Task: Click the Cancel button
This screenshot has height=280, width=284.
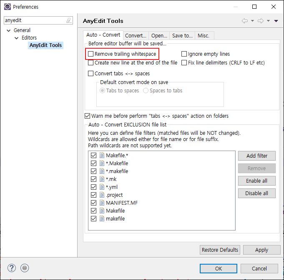Action: point(259,269)
